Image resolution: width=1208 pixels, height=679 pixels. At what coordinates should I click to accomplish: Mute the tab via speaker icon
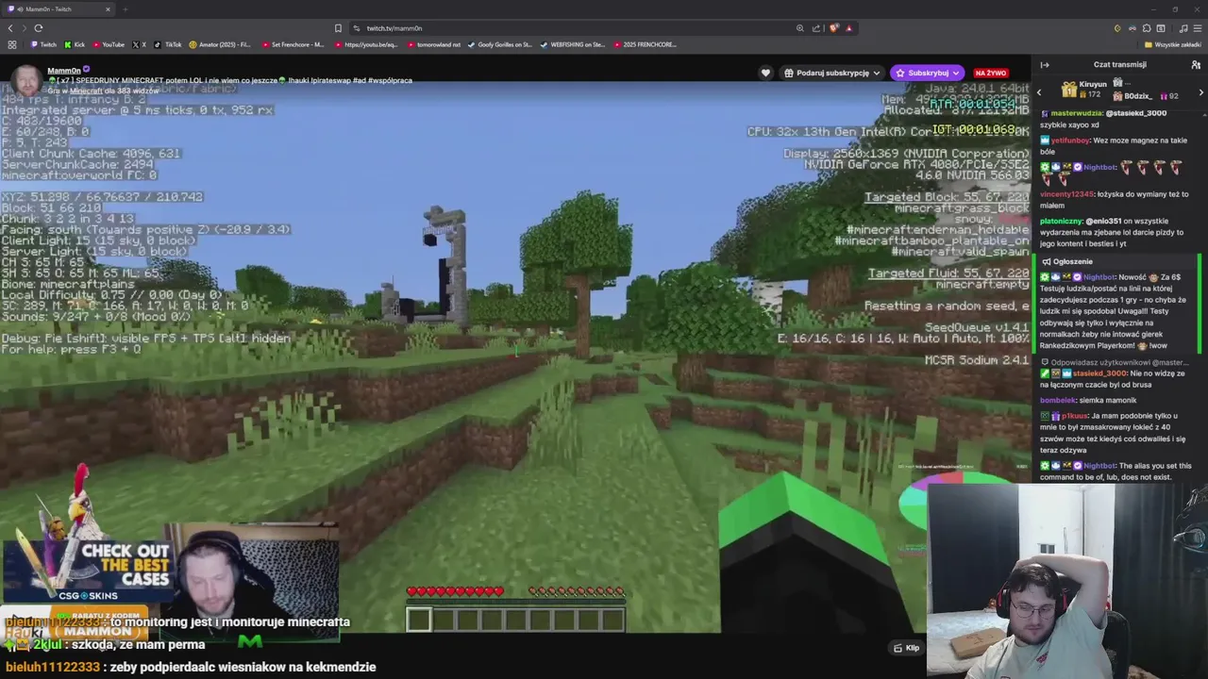(19, 9)
